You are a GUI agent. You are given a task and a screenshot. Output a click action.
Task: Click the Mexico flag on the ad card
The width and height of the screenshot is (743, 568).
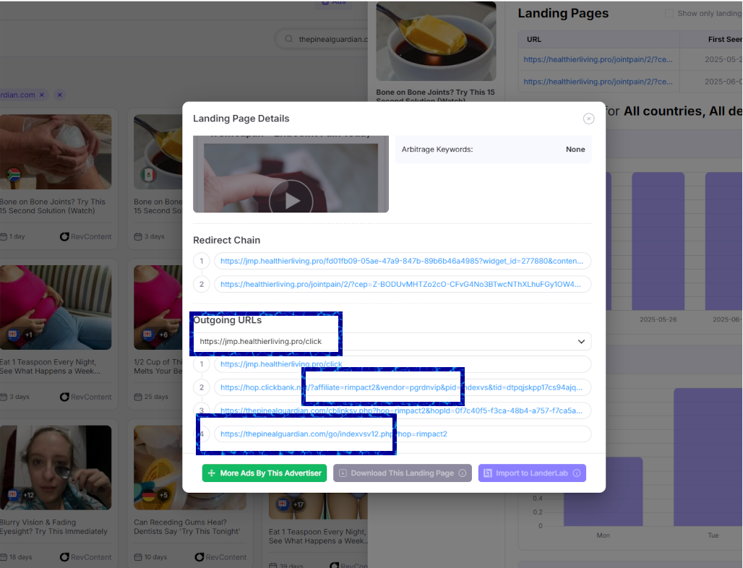tap(148, 175)
